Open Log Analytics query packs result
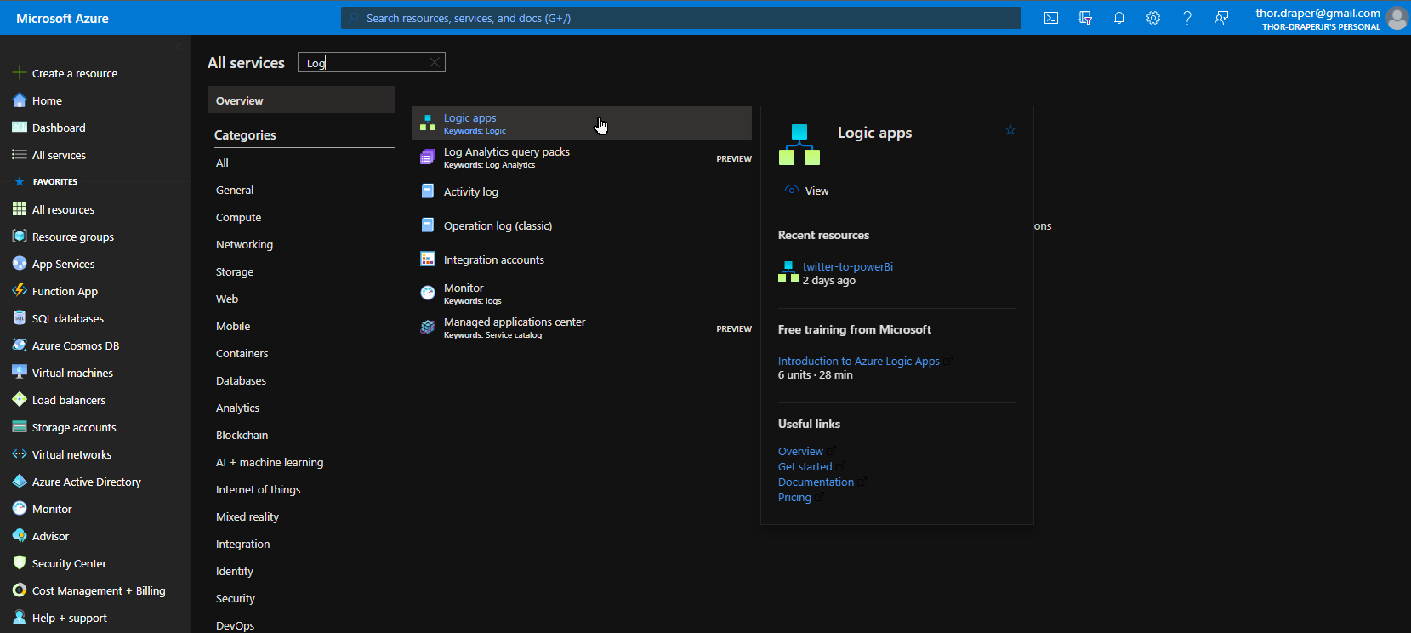 pos(582,157)
